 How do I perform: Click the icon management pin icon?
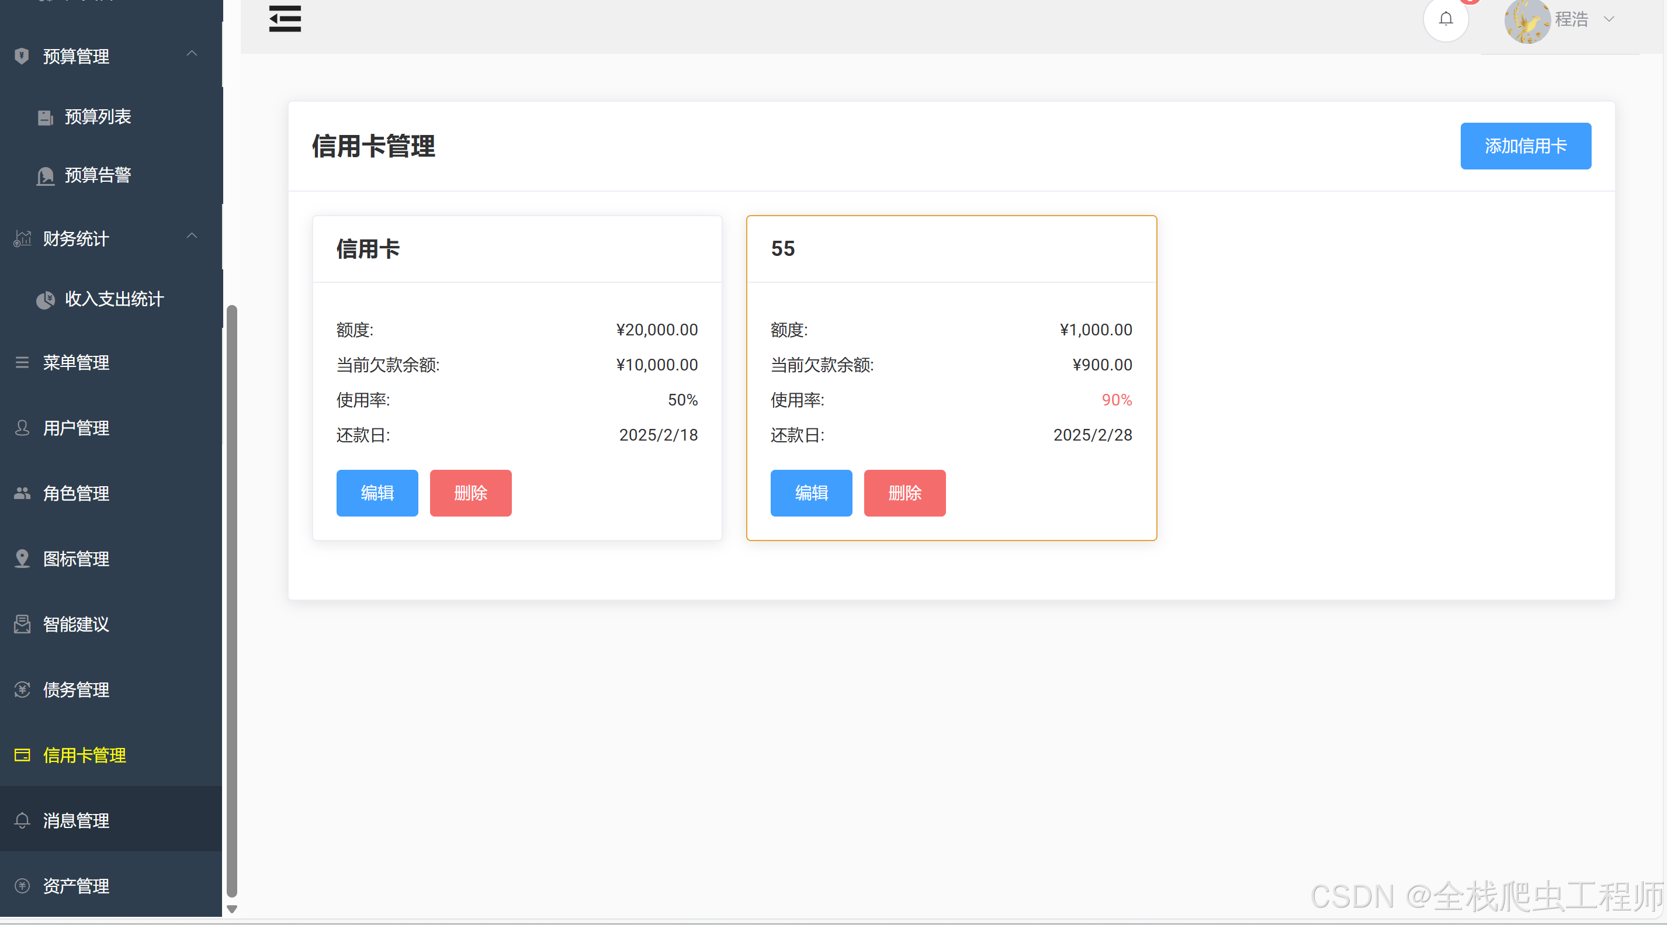(22, 559)
